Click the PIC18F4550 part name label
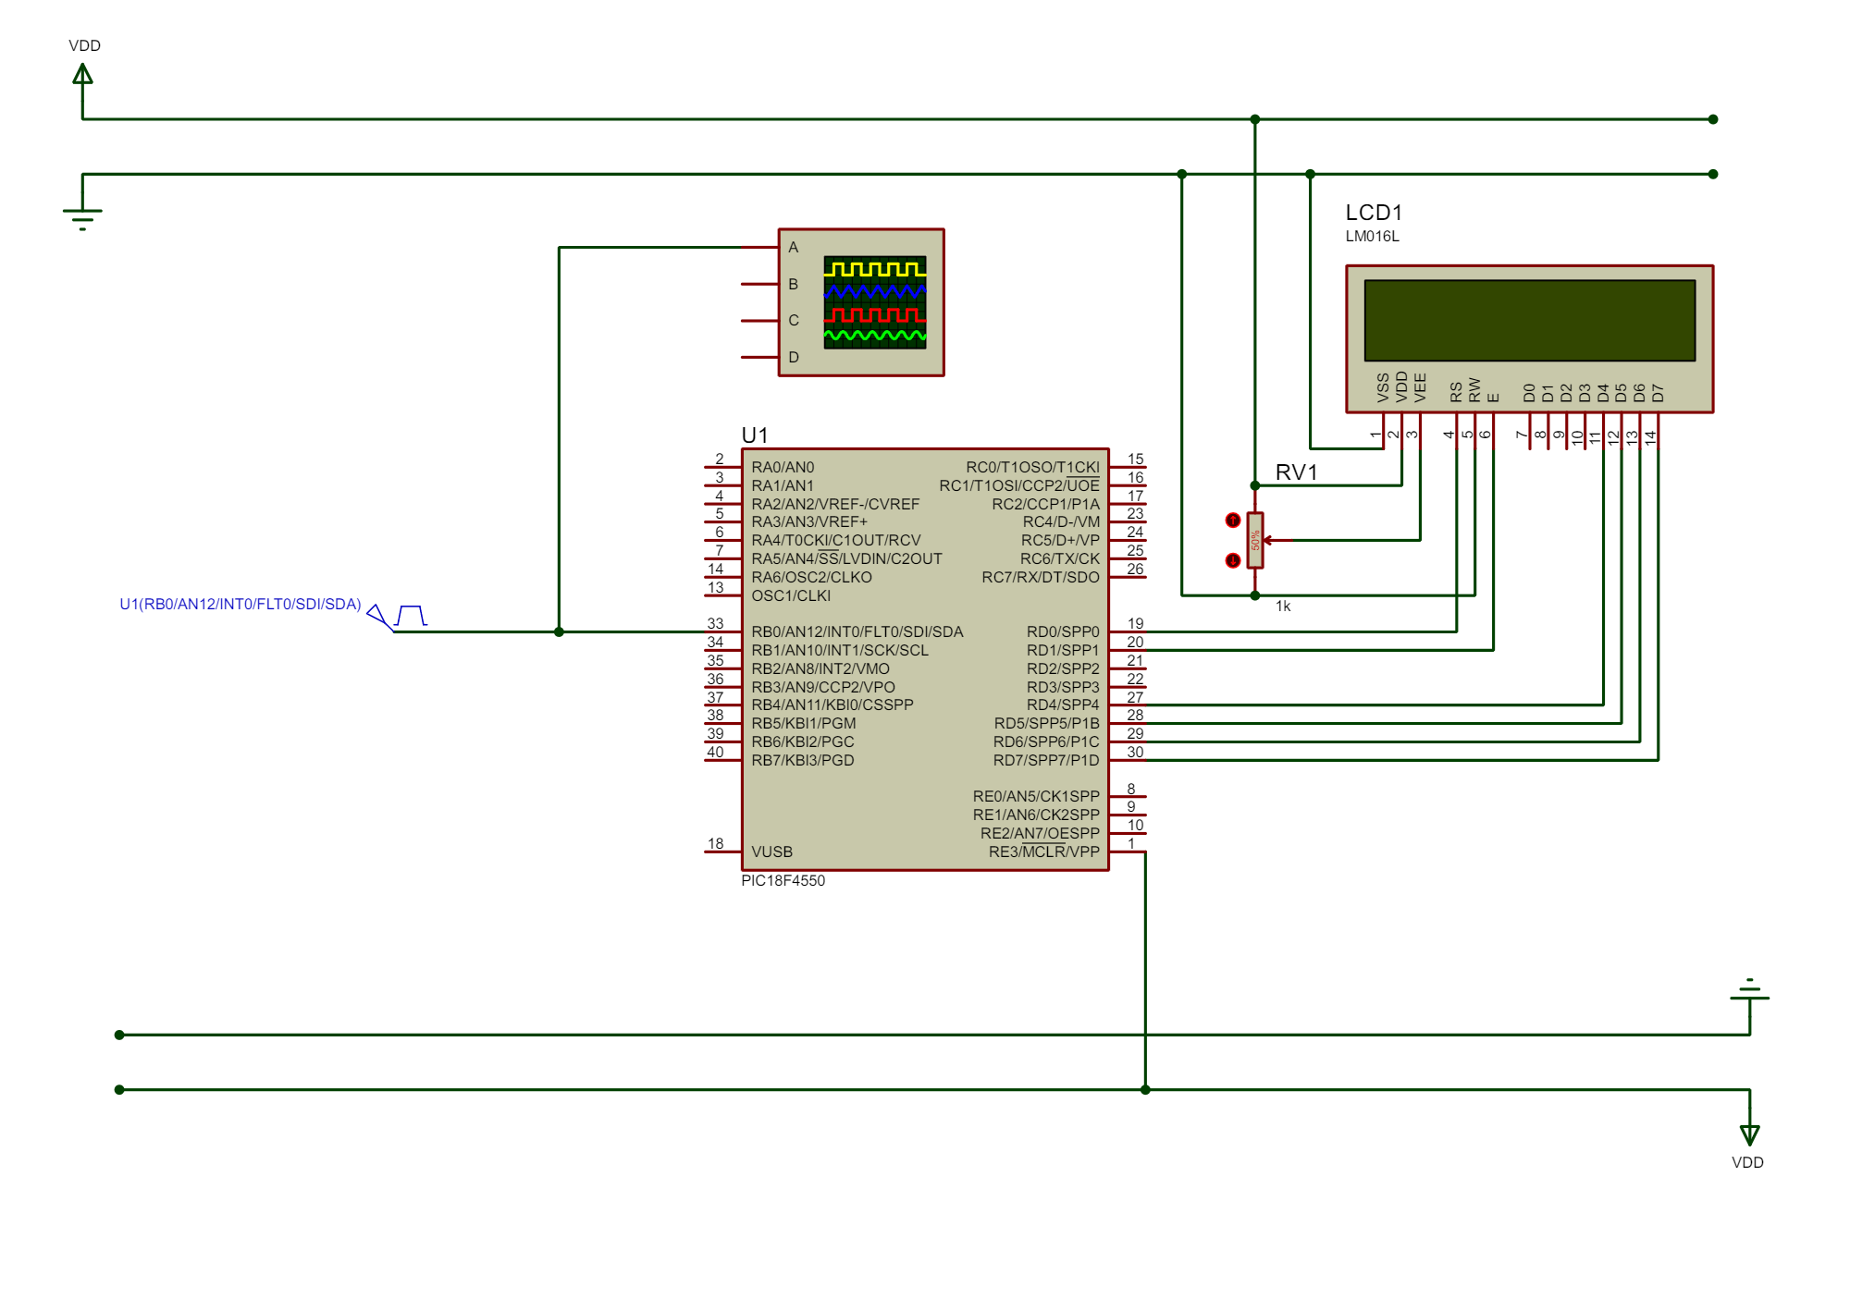The height and width of the screenshot is (1299, 1850). pos(783,880)
